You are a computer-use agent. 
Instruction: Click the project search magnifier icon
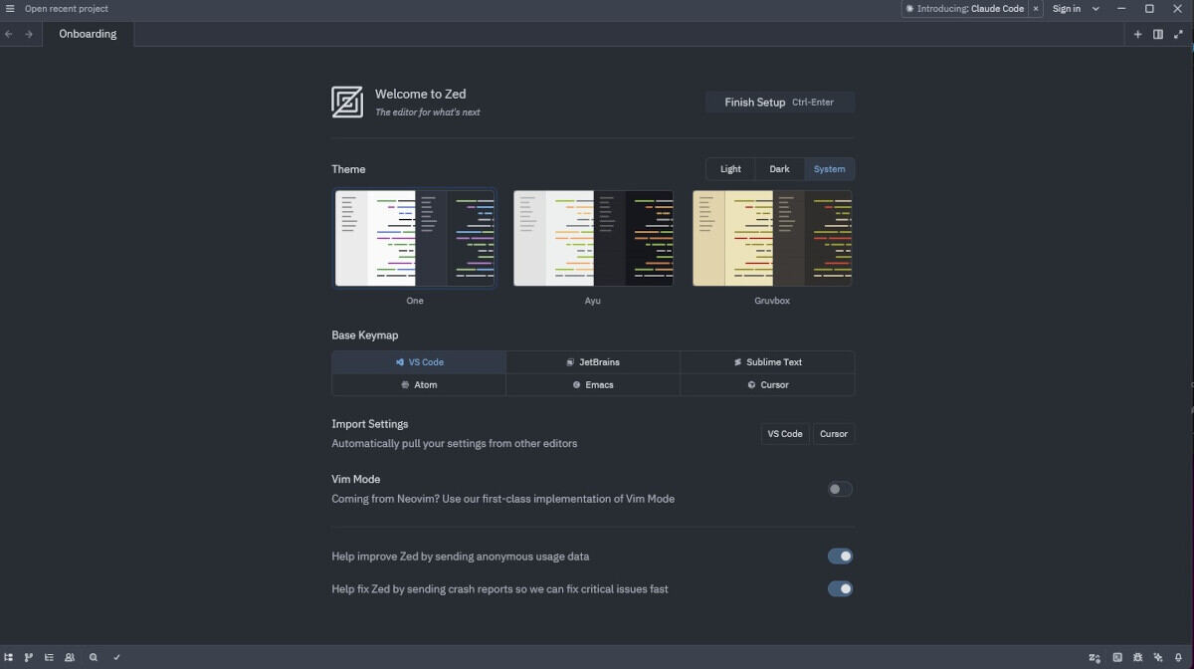point(94,657)
